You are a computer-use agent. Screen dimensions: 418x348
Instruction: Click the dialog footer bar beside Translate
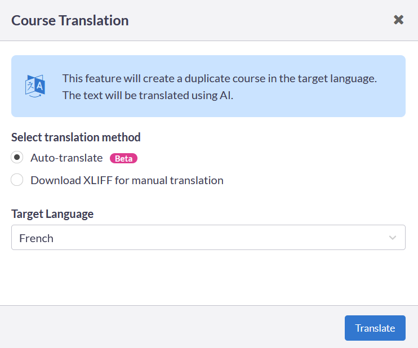[x=171, y=327]
